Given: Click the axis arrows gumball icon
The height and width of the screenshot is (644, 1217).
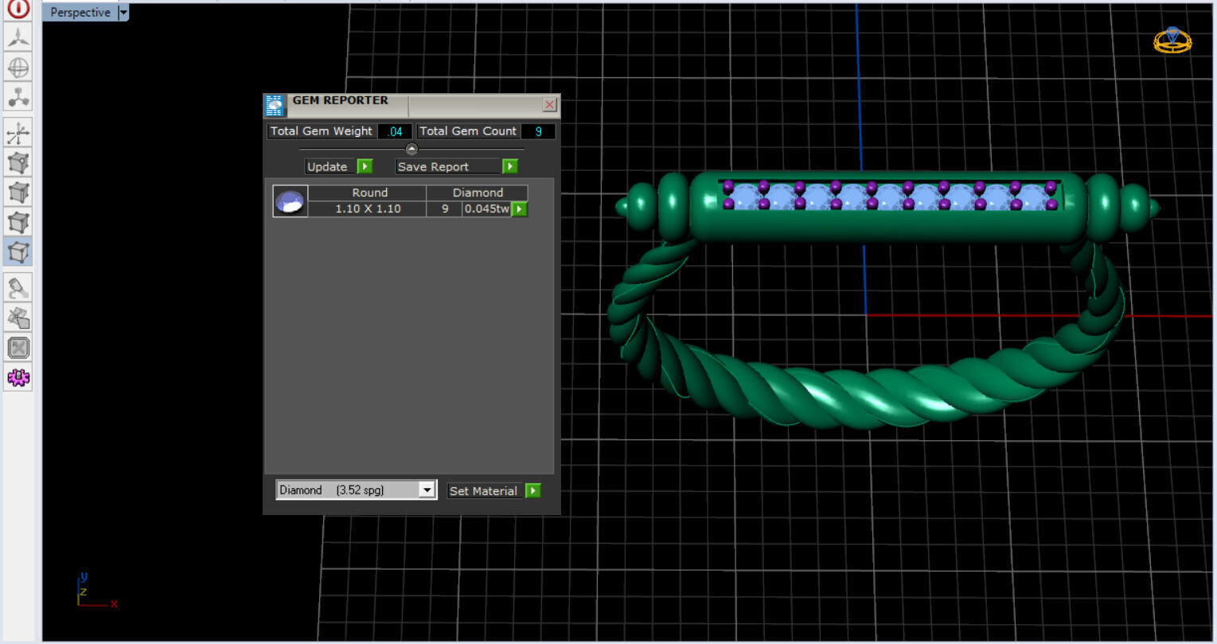Looking at the screenshot, I should point(18,133).
